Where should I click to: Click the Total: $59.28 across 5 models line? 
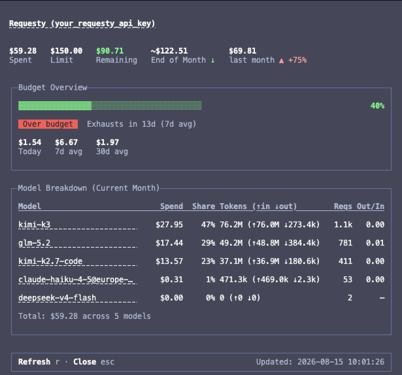coord(85,316)
